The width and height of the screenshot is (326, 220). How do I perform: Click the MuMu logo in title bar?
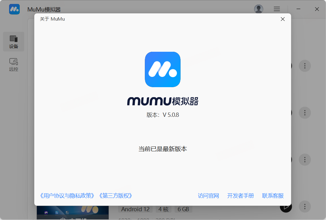coord(14,9)
